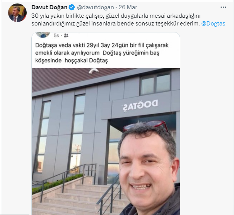The height and width of the screenshot is (215, 234).
Task: Click the tweet text starting 30 yıla yakın
Action: (128, 20)
